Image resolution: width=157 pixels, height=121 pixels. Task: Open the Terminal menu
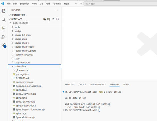click(x=57, y=4)
